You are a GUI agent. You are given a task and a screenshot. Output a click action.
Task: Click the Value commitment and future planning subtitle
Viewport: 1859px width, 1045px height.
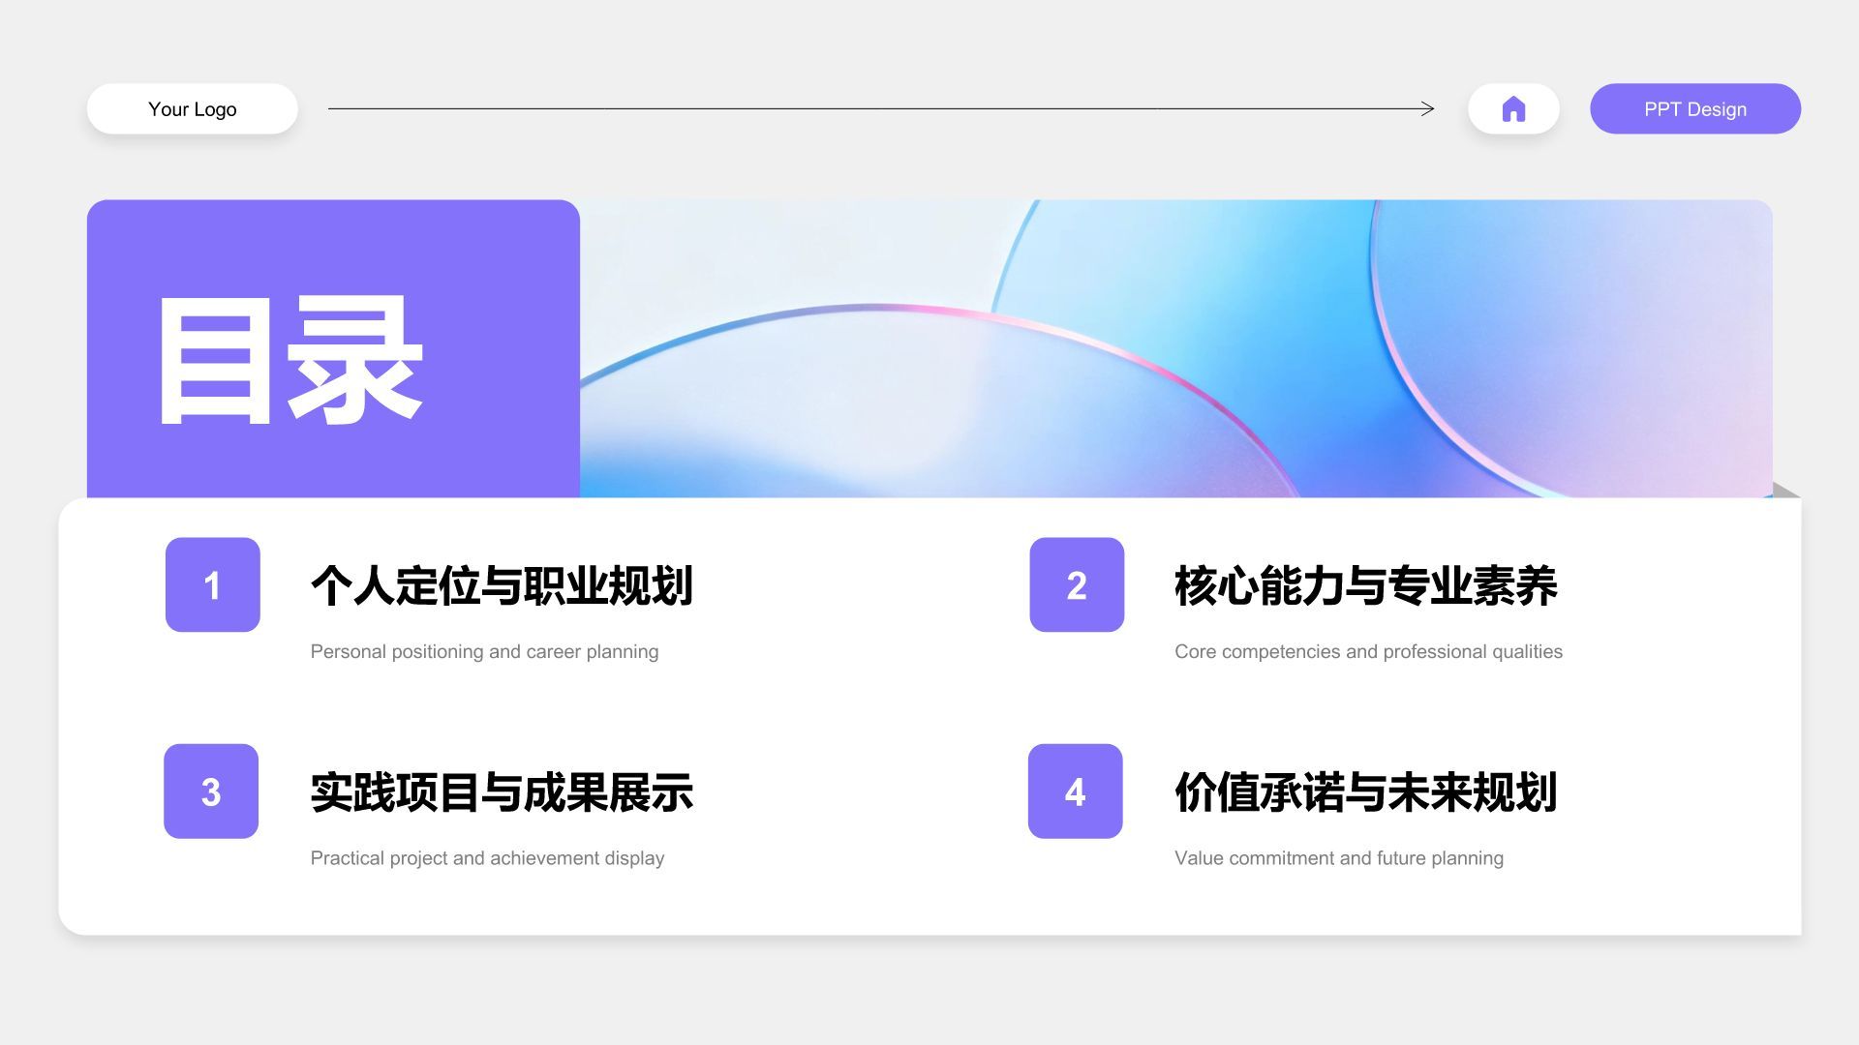1338,858
